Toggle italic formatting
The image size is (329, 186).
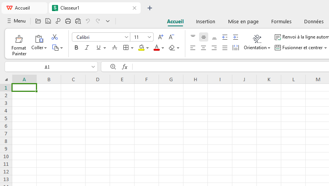point(87,48)
